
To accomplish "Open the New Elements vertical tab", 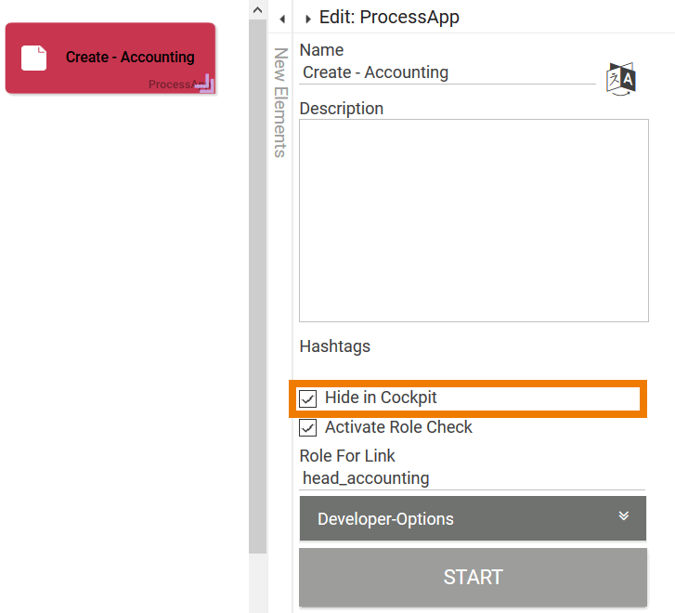I will point(279,102).
